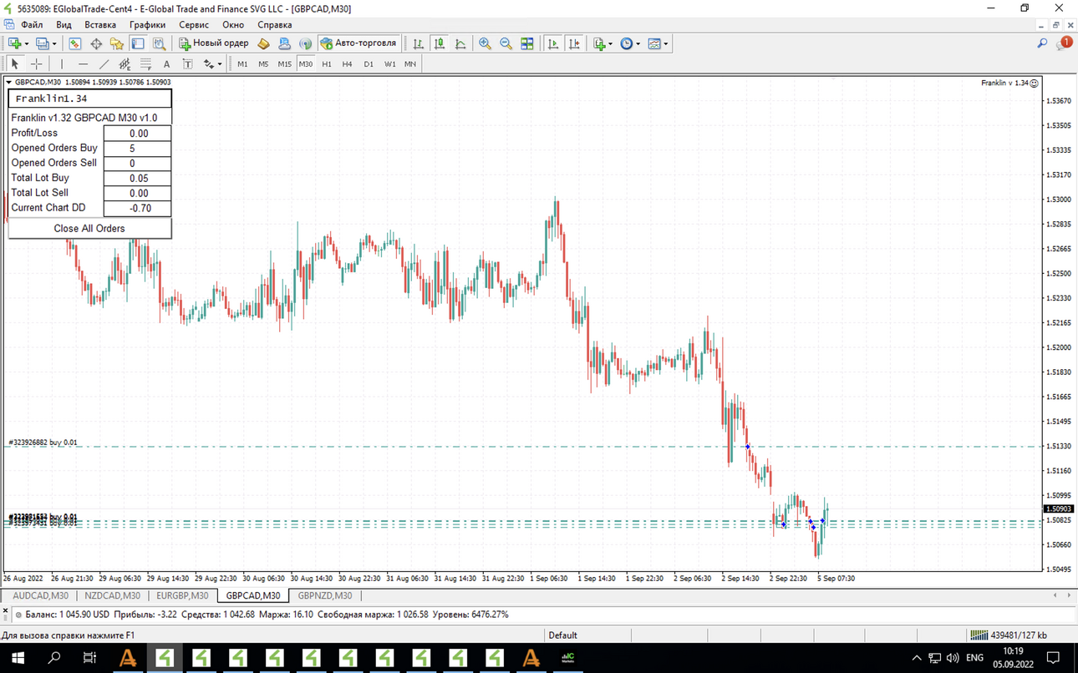Toggle Chart Shift

click(574, 43)
